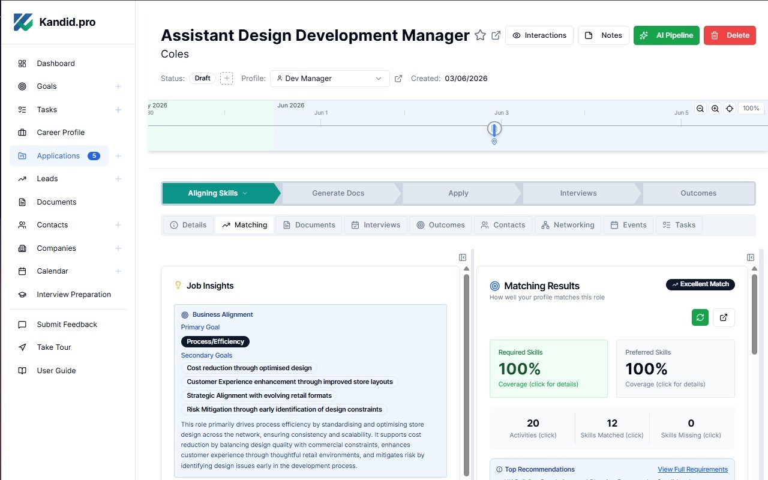Viewport: 768px width, 480px height.
Task: Refresh matching results with green button
Action: 700,317
